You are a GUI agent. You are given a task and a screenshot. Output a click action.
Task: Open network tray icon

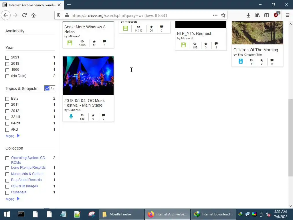pos(248,214)
